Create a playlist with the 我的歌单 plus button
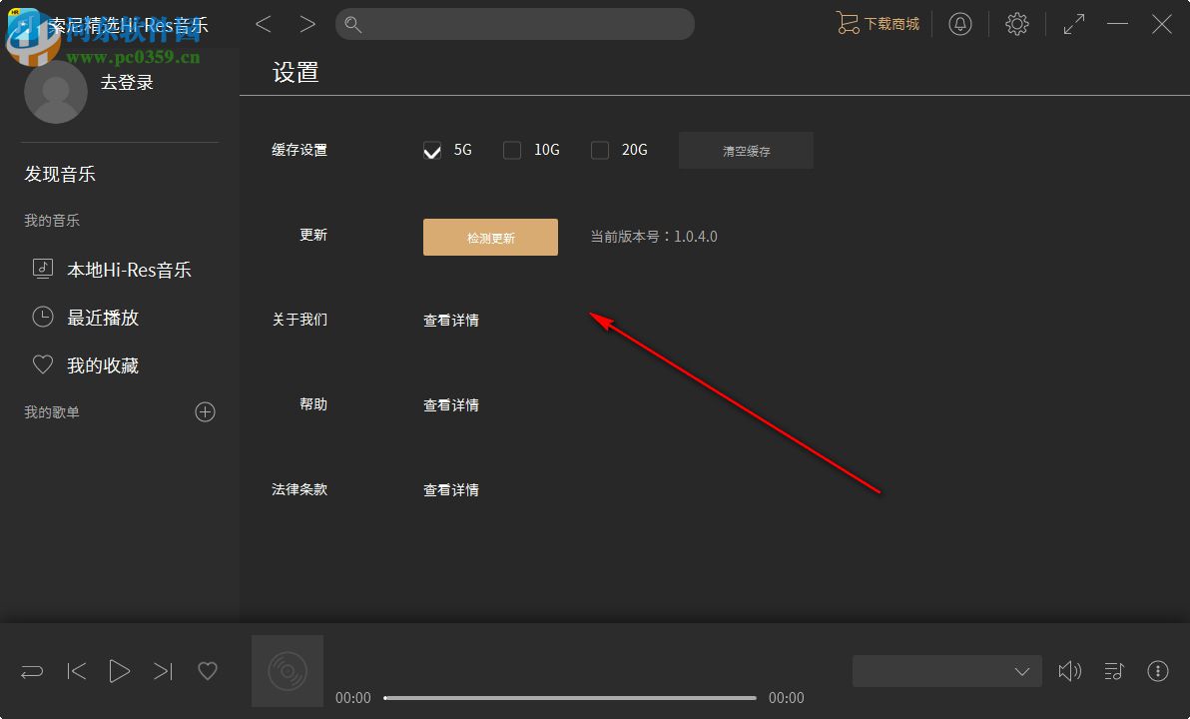Viewport: 1190px width, 719px height. coord(205,411)
